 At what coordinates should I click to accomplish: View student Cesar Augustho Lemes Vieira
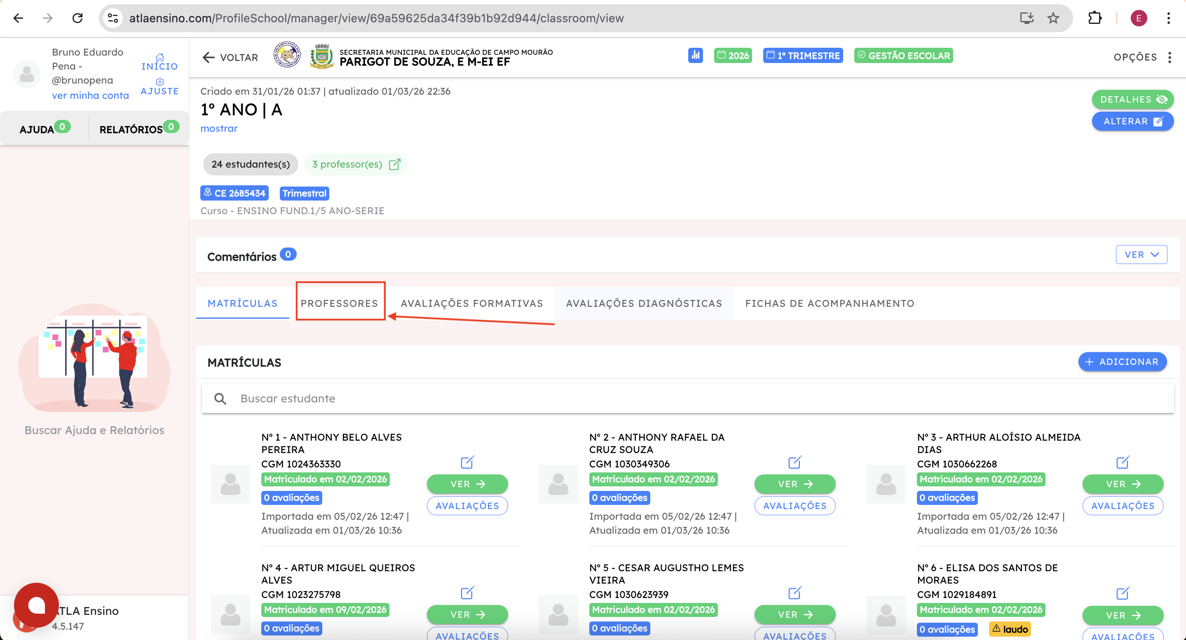tap(795, 615)
